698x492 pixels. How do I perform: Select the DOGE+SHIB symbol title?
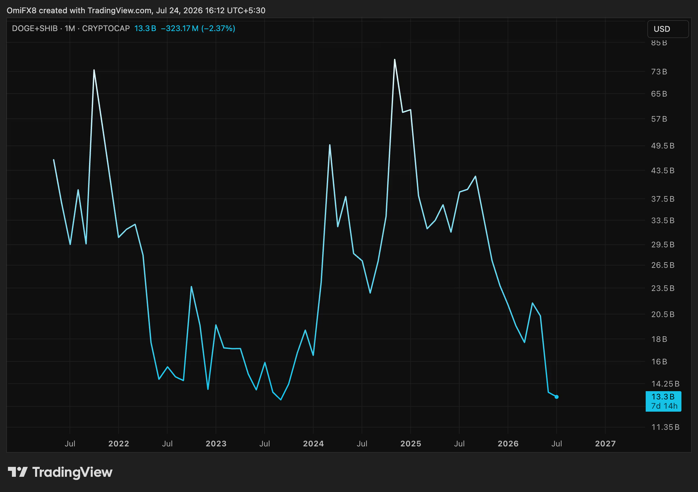point(35,28)
